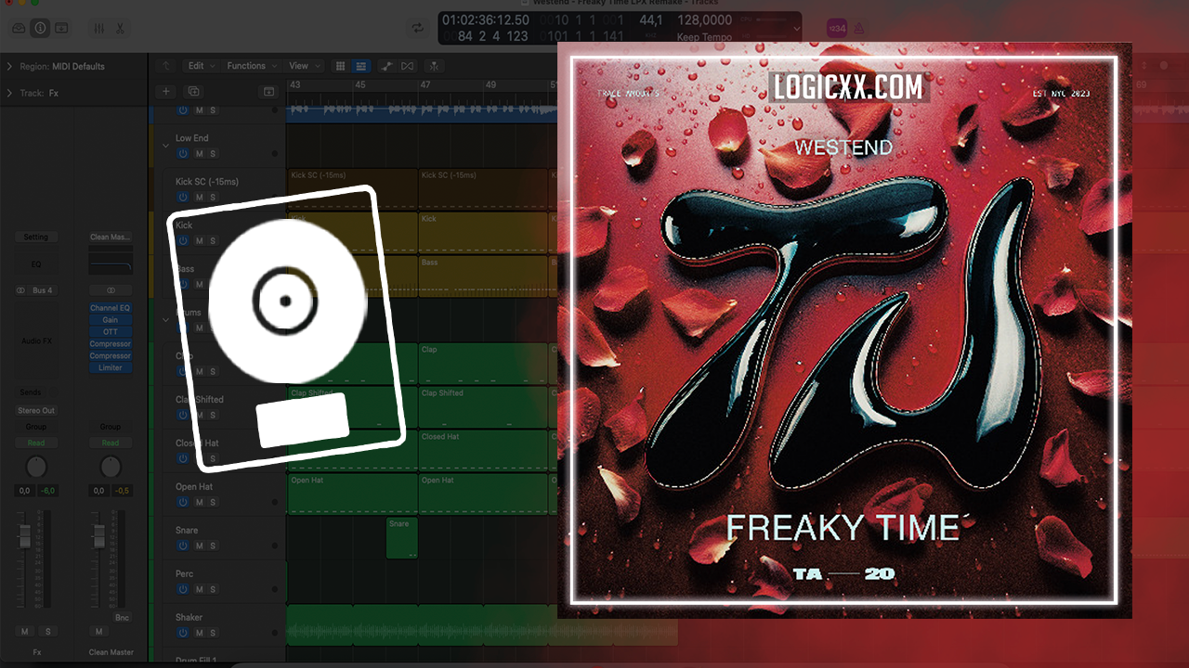Toggle power on the Open Hat track
This screenshot has height=668, width=1189.
(x=182, y=502)
